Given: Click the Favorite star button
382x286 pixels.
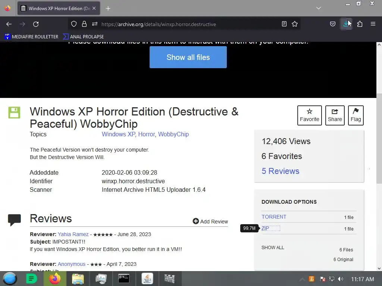Looking at the screenshot, I should [x=309, y=115].
